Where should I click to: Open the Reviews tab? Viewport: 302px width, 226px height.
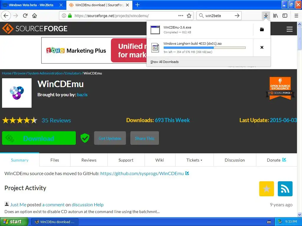click(x=89, y=160)
